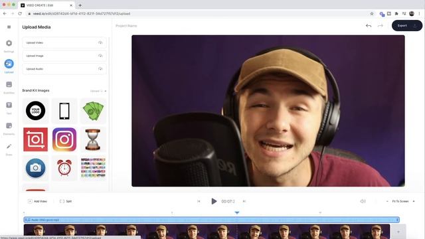Skip to previous frame marker
425x239 pixels.
(199, 201)
